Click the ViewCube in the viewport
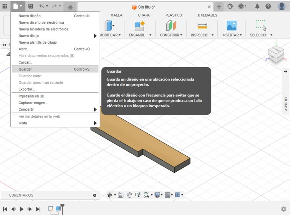This screenshot has width=290, height=215. click(276, 54)
